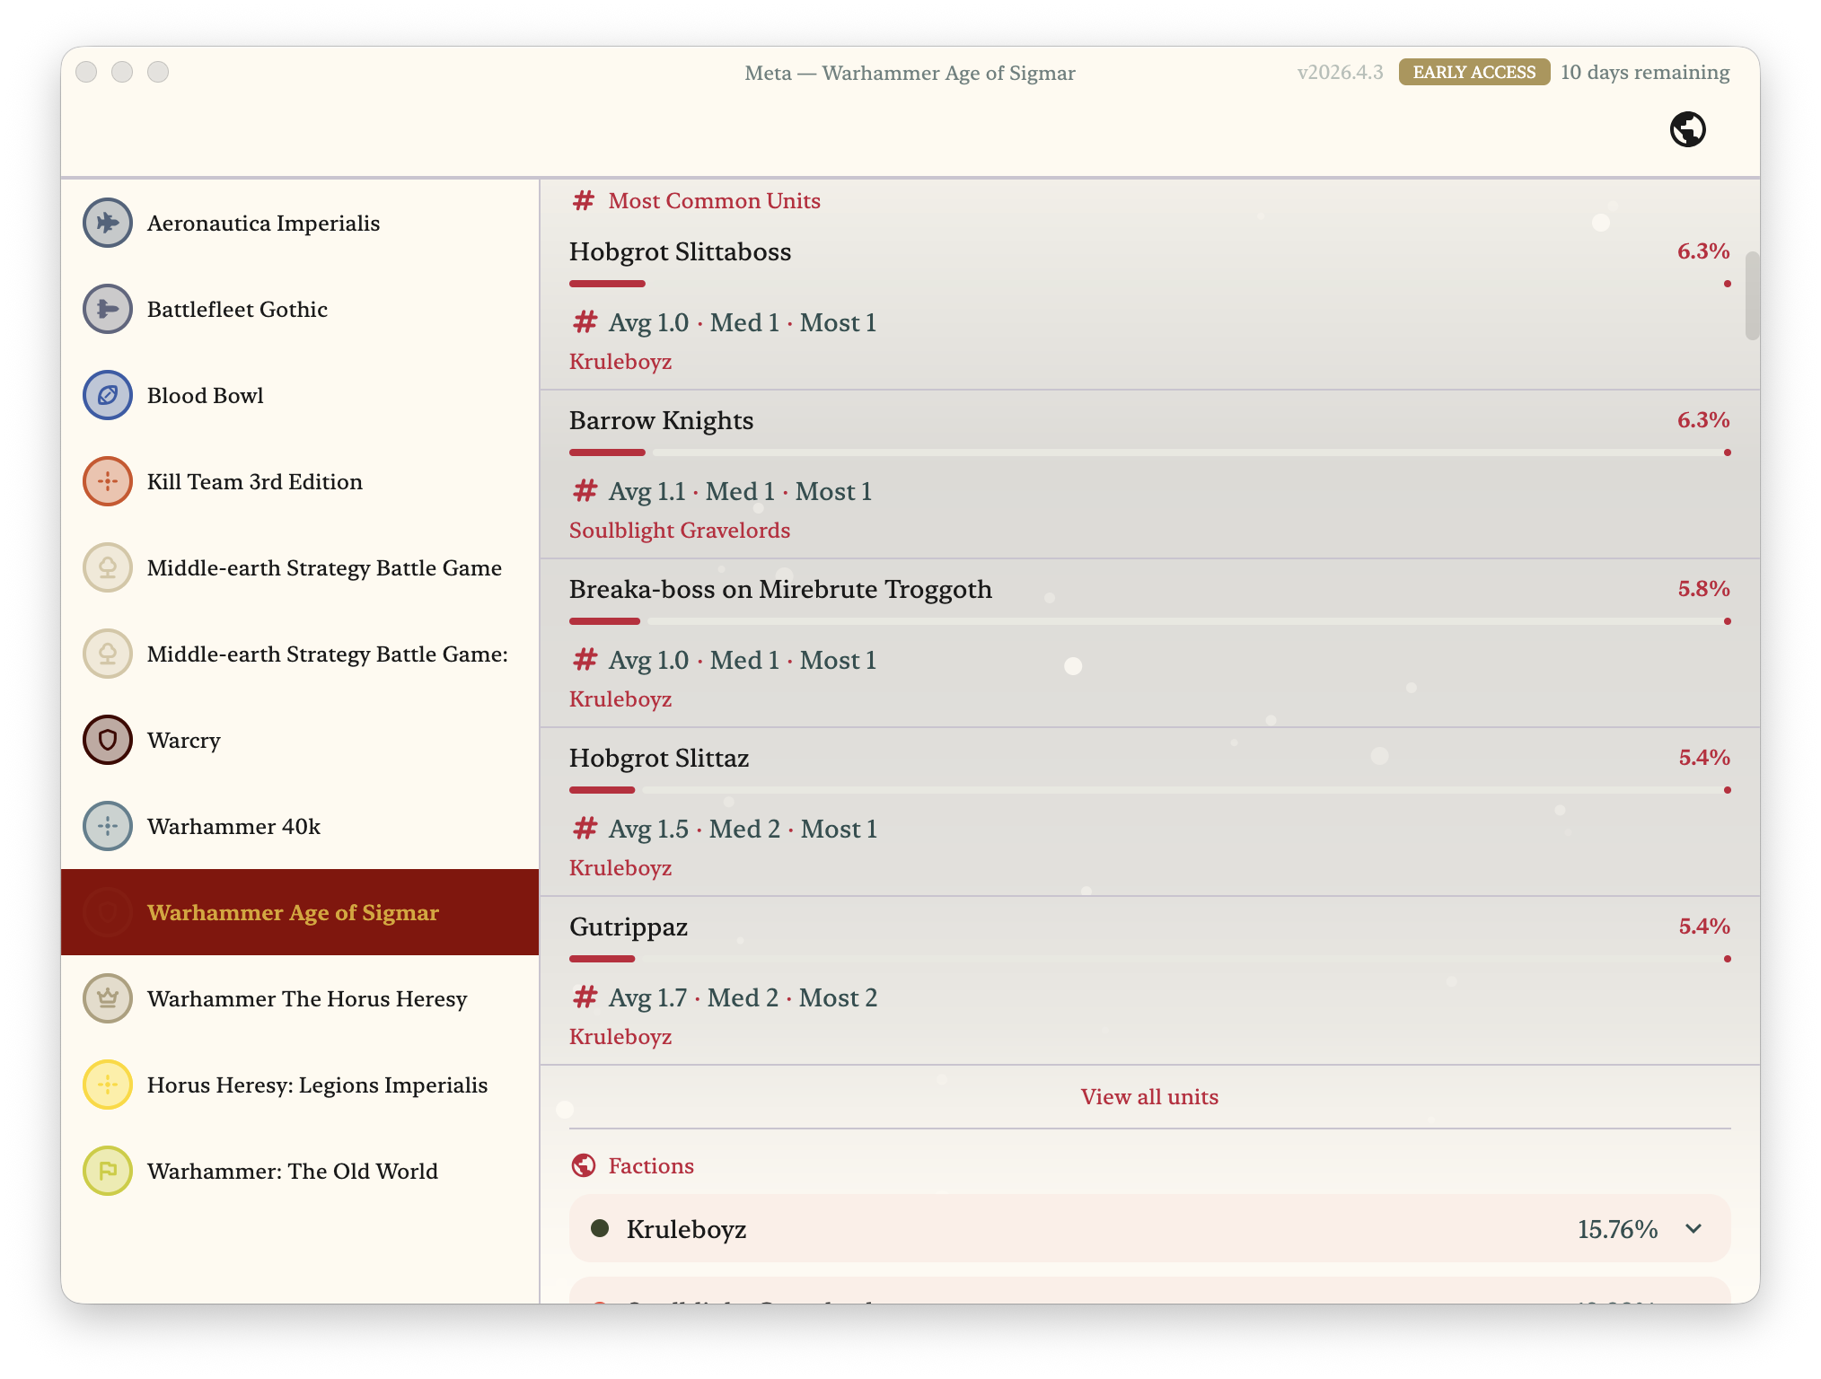
Task: Click the Kill Team 3rd Edition crosshair icon
Action: click(x=108, y=481)
